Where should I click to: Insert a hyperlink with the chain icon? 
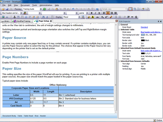coord(7,17)
